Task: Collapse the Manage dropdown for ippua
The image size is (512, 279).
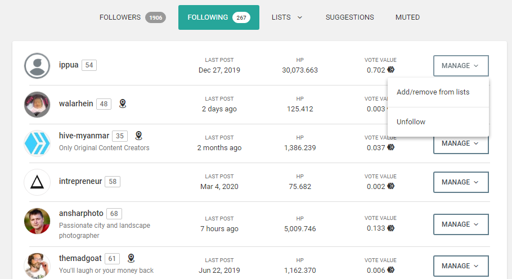Action: 461,66
